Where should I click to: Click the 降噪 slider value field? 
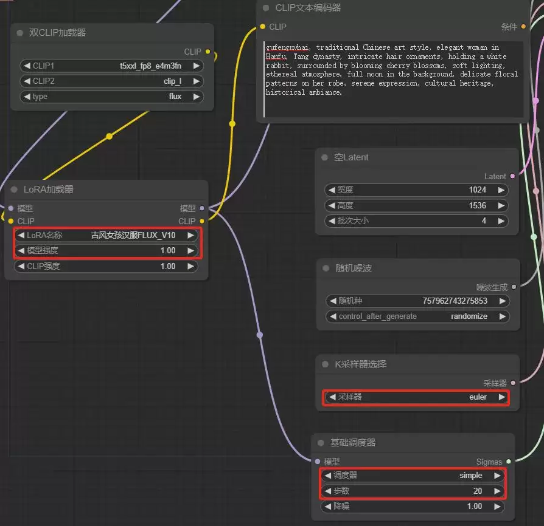(412, 507)
